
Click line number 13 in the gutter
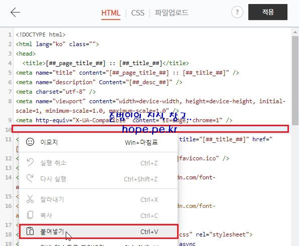coord(9,168)
